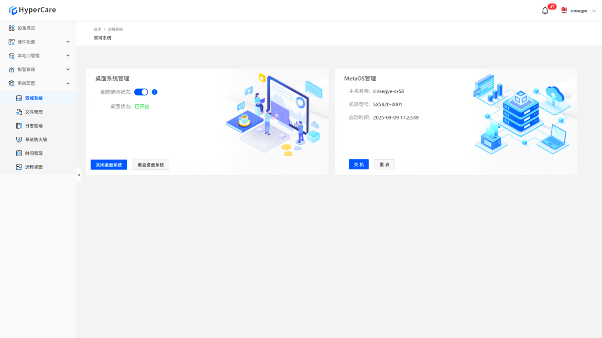602x338 pixels.
Task: Click boot time 2025-09-09 17:22:49
Action: [396, 117]
